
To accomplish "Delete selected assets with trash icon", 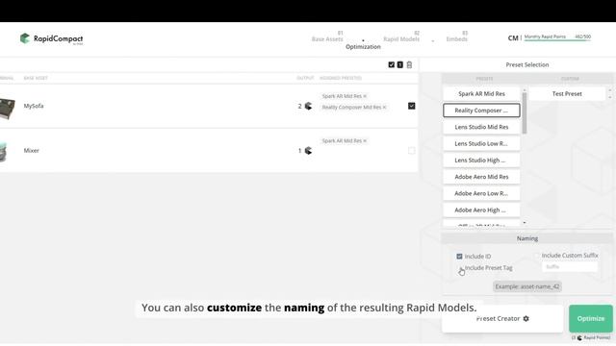I will point(409,64).
